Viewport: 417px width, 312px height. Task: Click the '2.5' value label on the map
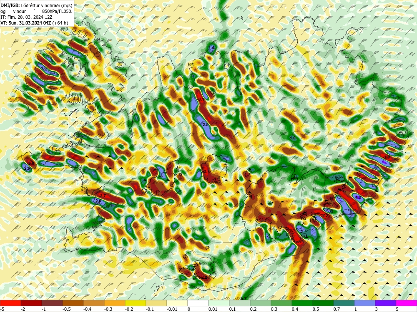205,124
